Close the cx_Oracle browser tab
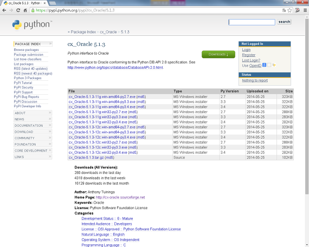Screen dimensions: 309x247 coord(44,3)
